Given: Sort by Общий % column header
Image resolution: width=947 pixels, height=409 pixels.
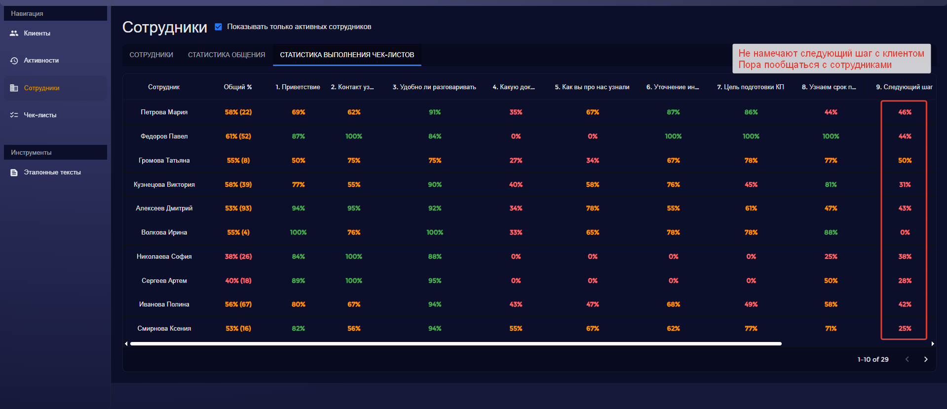Looking at the screenshot, I should click(237, 87).
